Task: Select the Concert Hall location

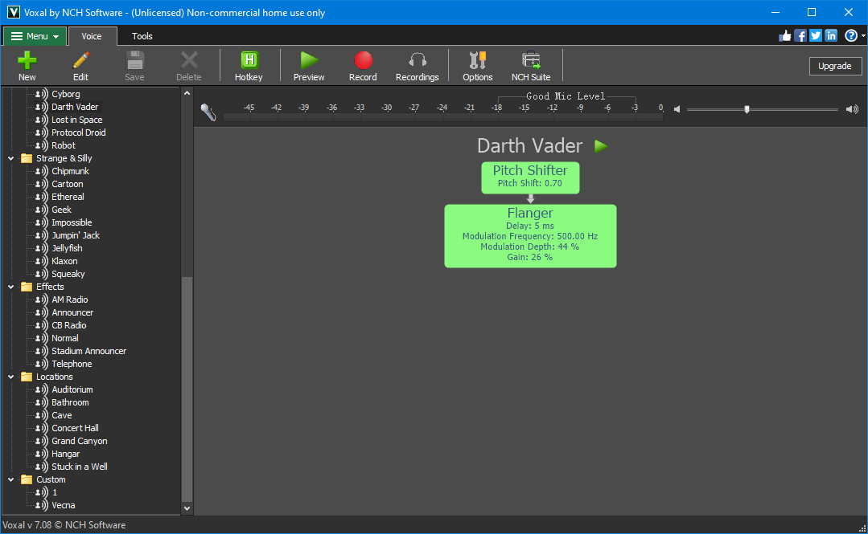Action: 76,429
